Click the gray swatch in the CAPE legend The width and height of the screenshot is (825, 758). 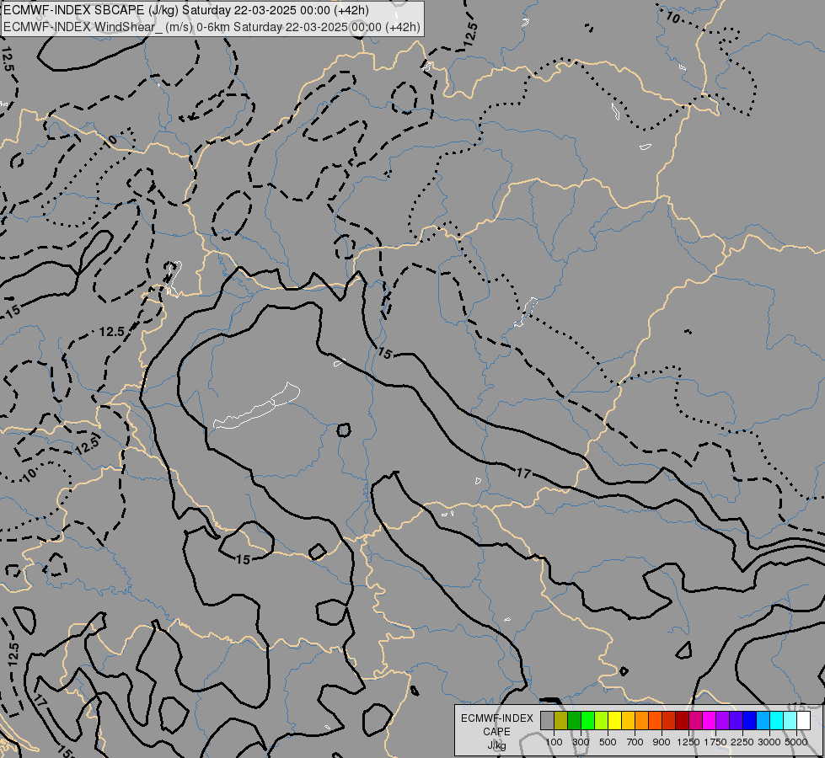547,721
